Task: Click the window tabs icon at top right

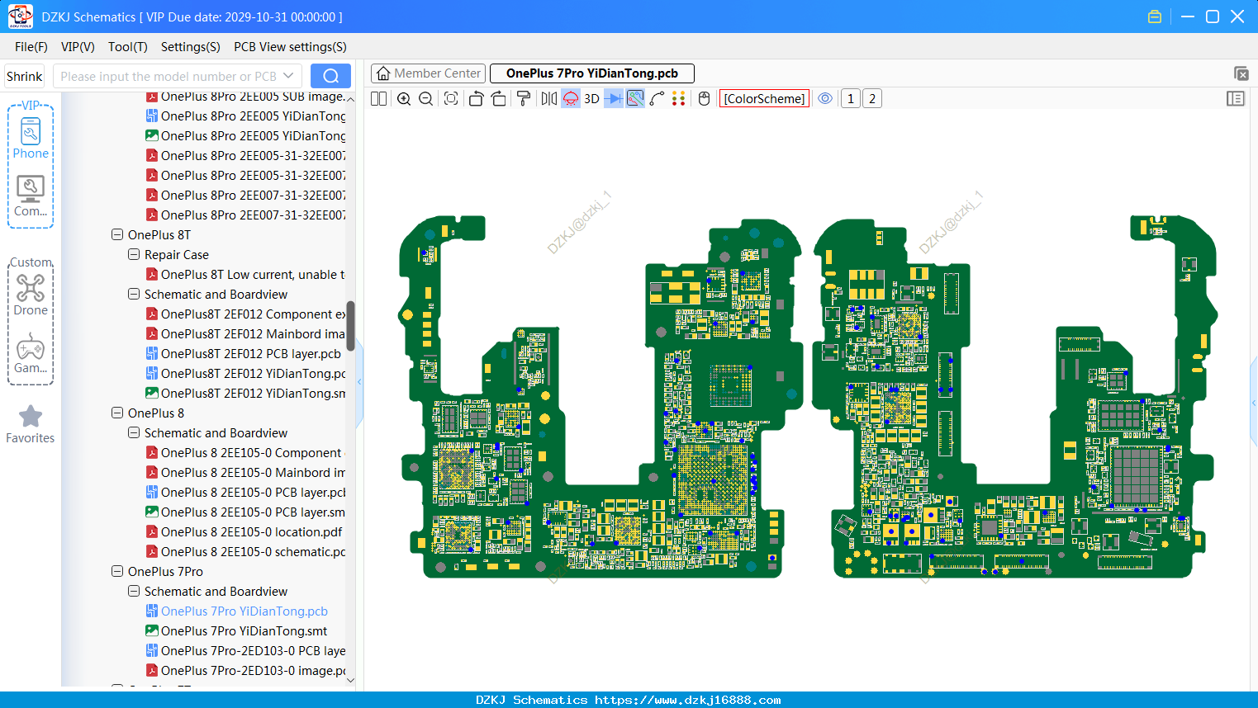Action: click(x=1241, y=73)
